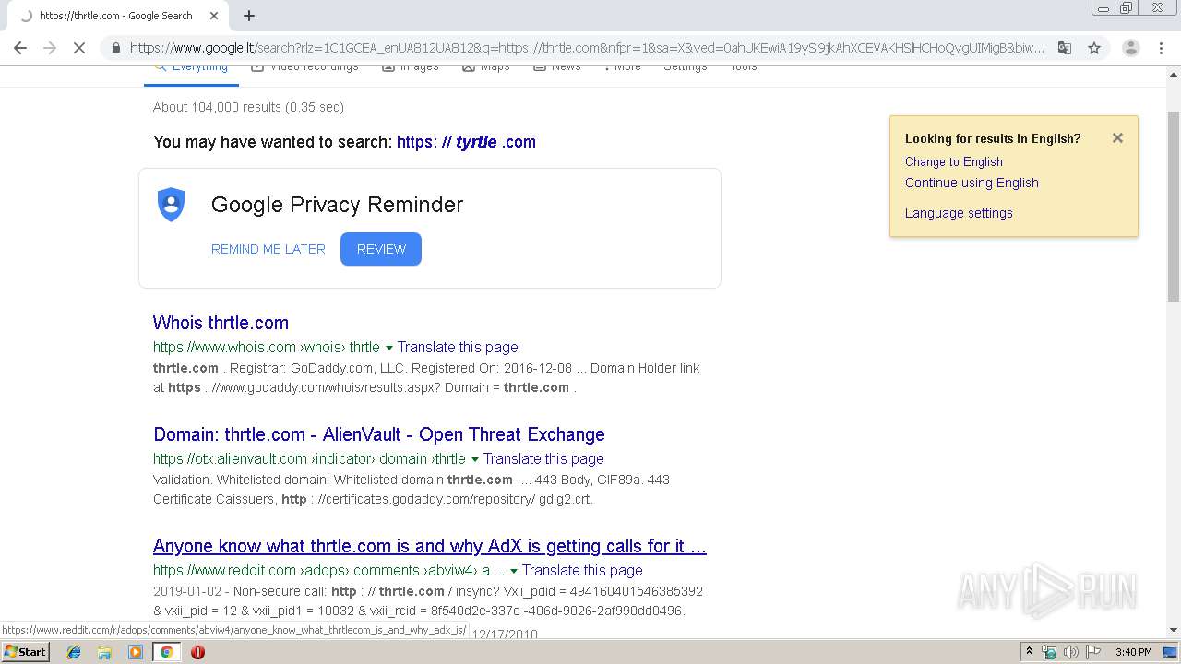Open the Windows Start menu
This screenshot has height=664, width=1181.
tap(26, 651)
